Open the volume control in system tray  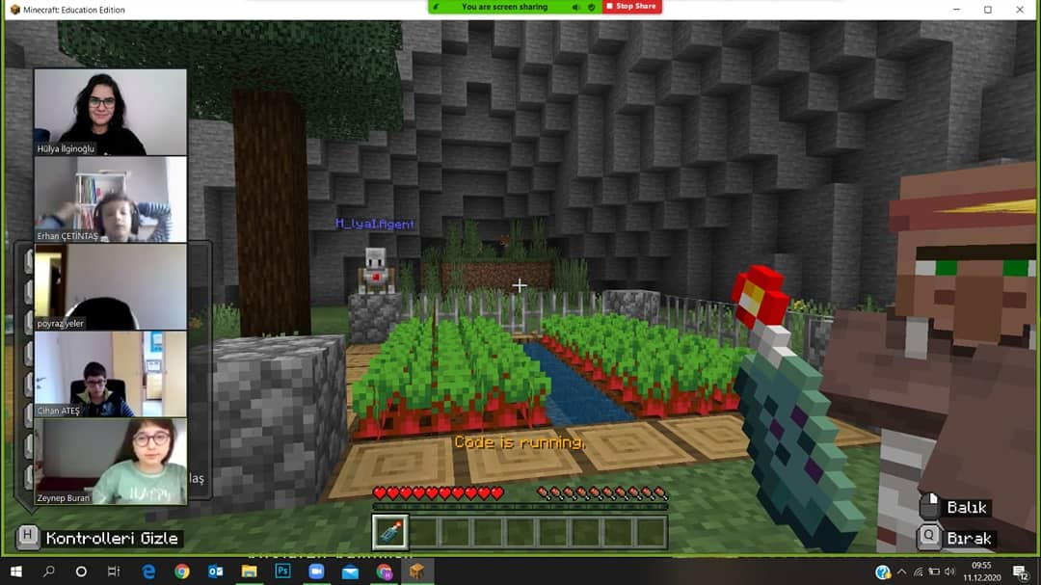pyautogui.click(x=950, y=572)
